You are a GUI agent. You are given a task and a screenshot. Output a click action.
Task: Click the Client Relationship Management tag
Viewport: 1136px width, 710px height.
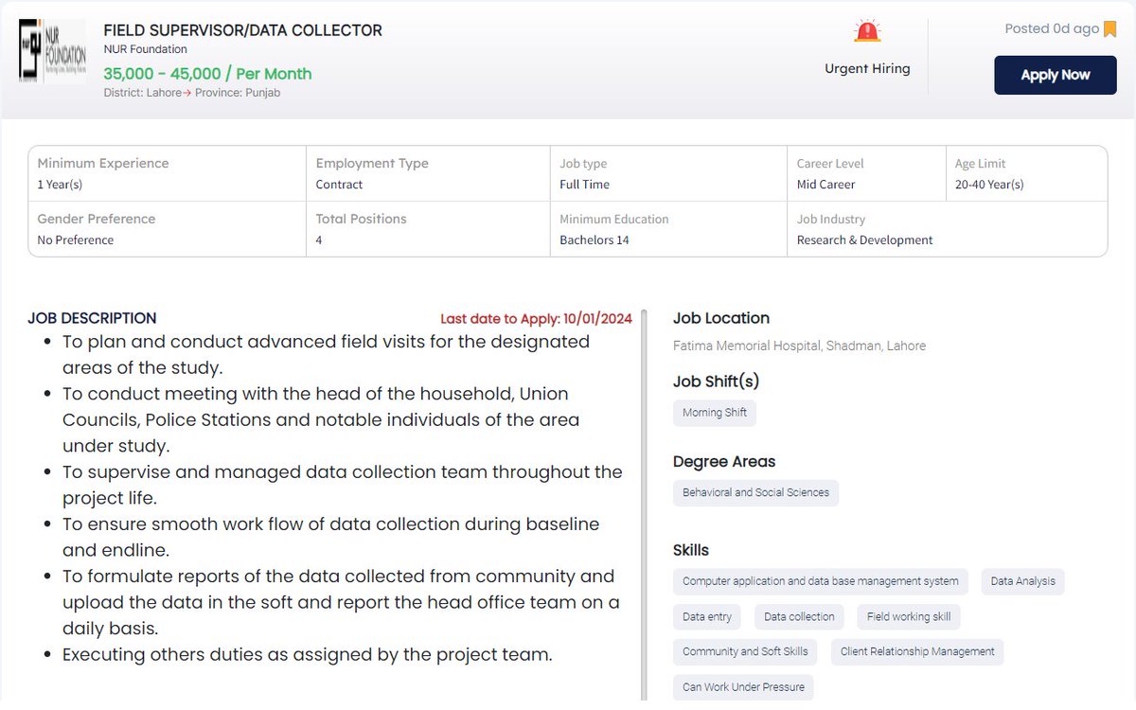point(917,651)
